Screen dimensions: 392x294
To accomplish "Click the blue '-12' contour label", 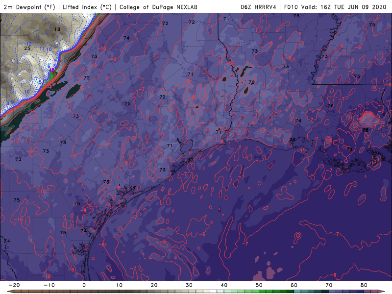I will [x=28, y=44].
